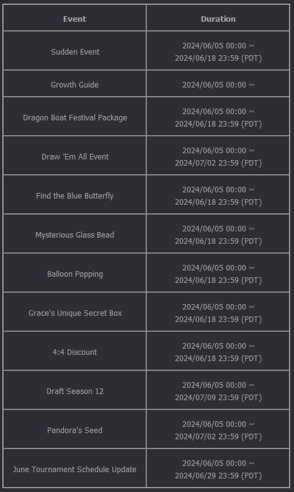Select the Draft Season 12 cell
Image resolution: width=294 pixels, height=492 pixels.
click(74, 390)
